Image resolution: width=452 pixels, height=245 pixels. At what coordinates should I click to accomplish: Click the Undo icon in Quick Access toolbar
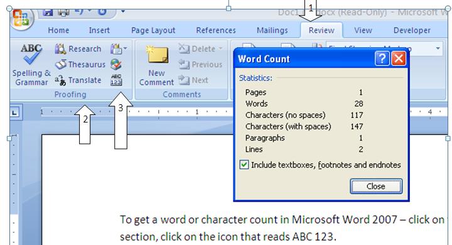(79, 12)
